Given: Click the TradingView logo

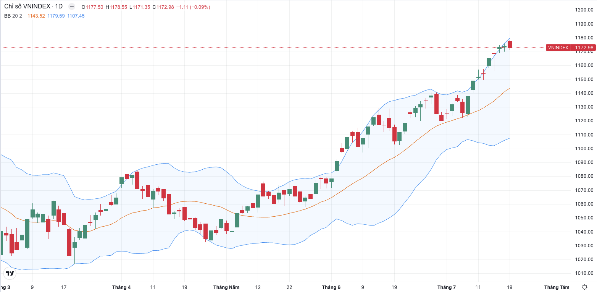Looking at the screenshot, I should [10, 273].
